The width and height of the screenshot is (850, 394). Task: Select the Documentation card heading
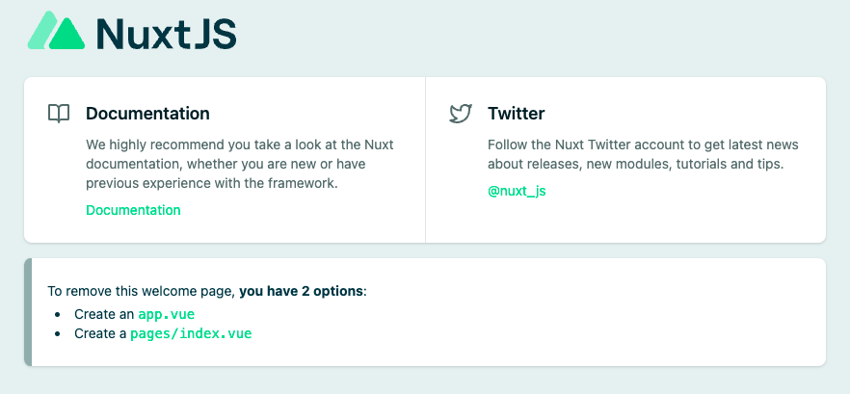[x=147, y=114]
